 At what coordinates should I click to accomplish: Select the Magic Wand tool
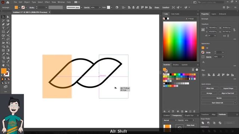click(x=3, y=21)
